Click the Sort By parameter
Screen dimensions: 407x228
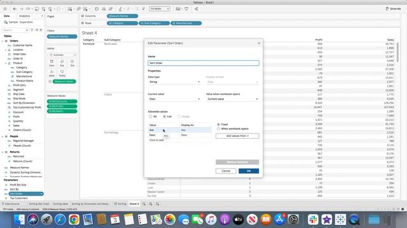(x=14, y=189)
